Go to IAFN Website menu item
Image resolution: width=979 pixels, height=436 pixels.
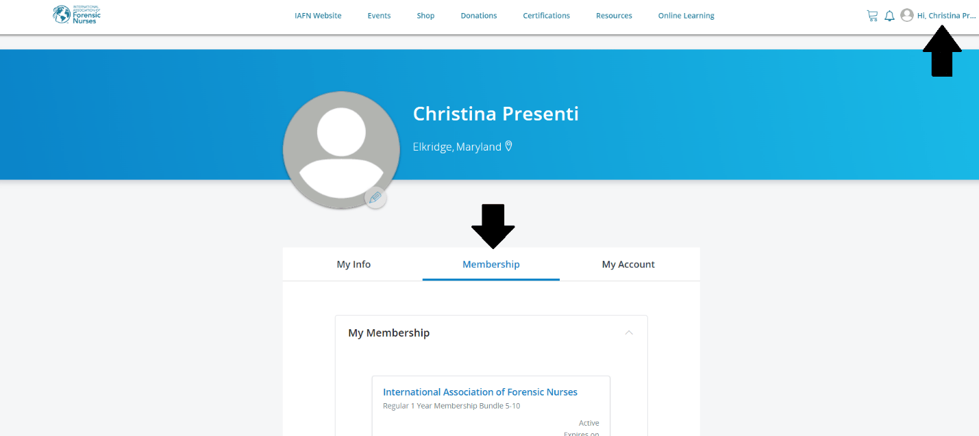point(318,16)
